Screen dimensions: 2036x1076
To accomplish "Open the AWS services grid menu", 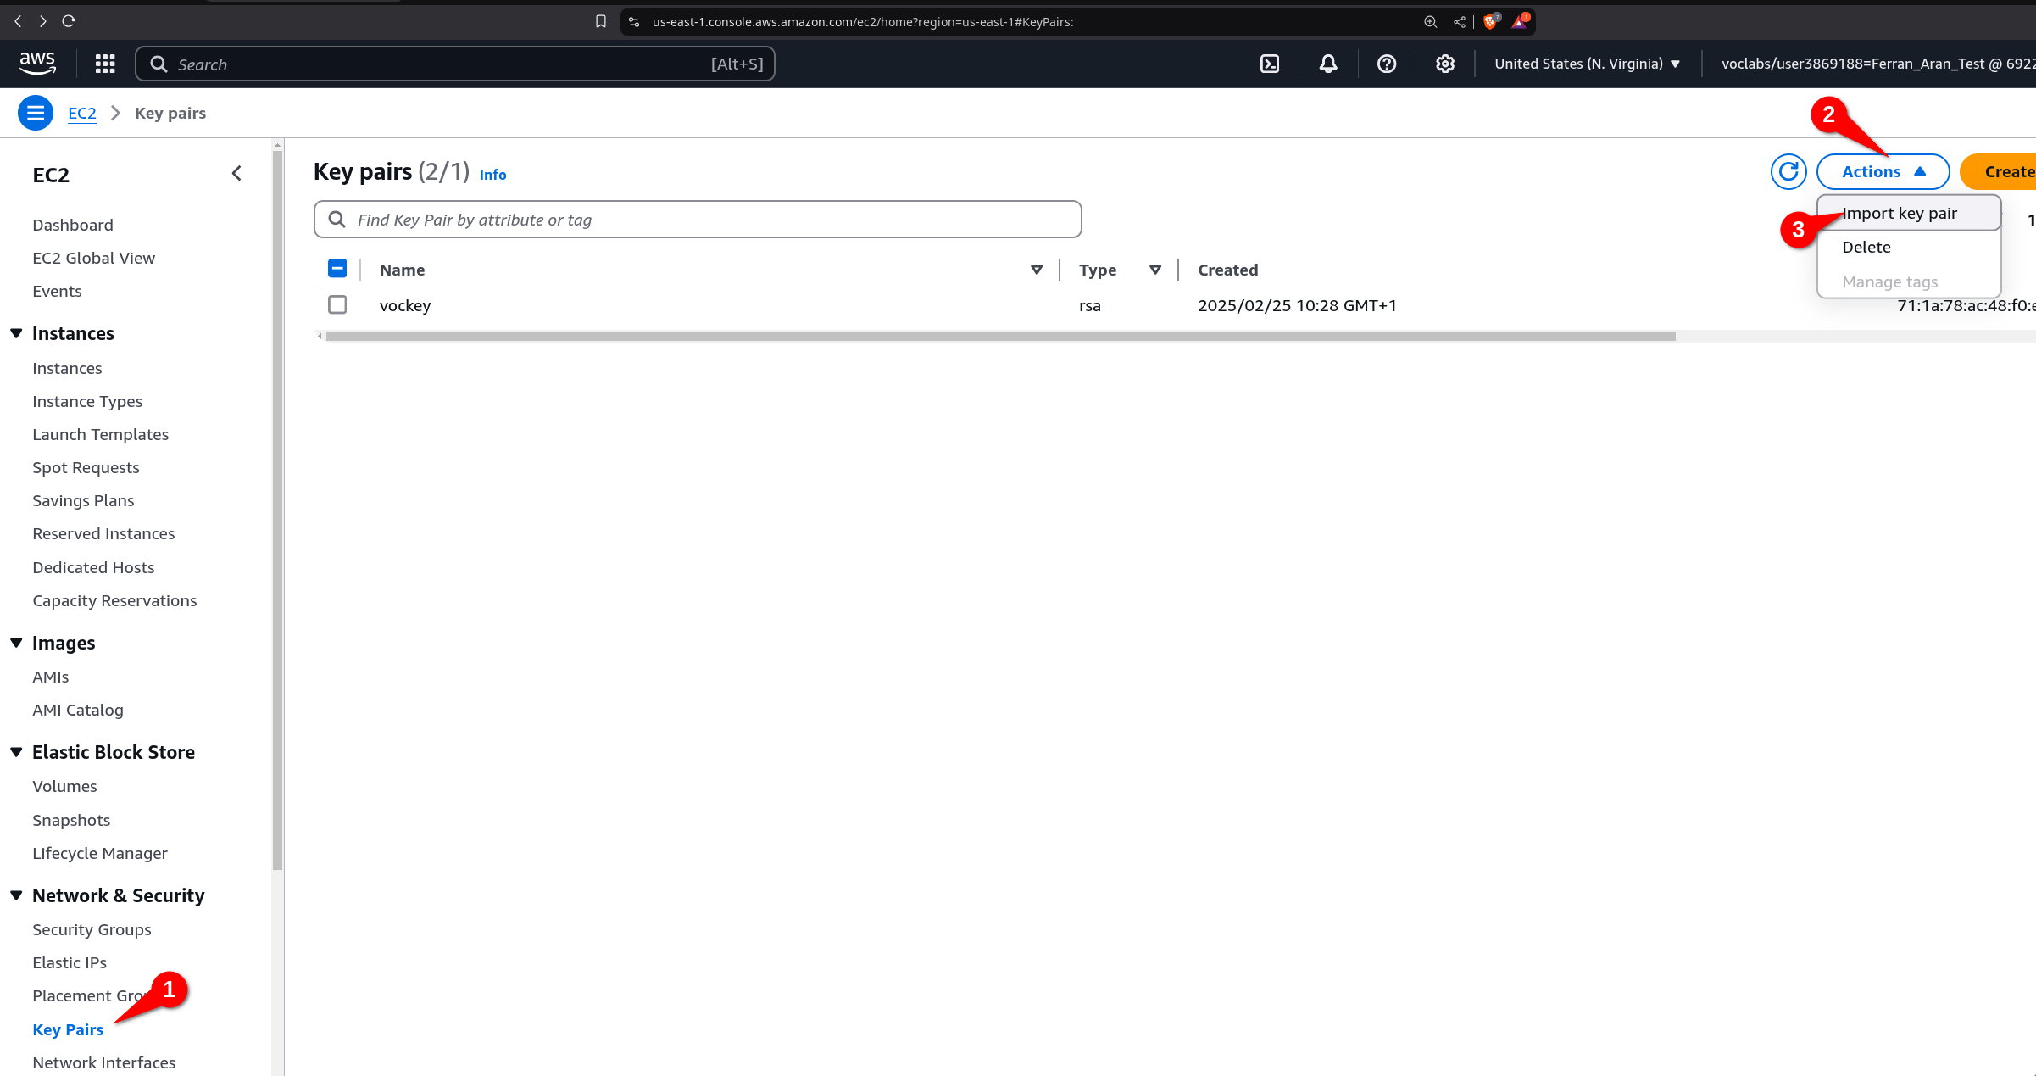I will pyautogui.click(x=104, y=64).
